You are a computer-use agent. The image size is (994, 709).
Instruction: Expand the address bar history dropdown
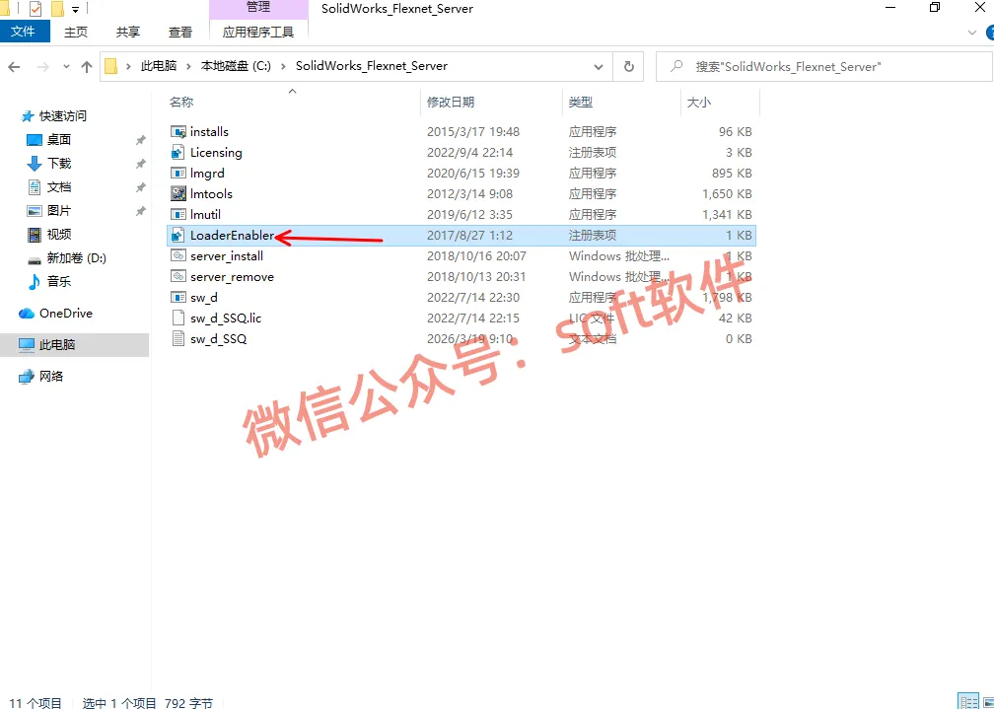(598, 67)
